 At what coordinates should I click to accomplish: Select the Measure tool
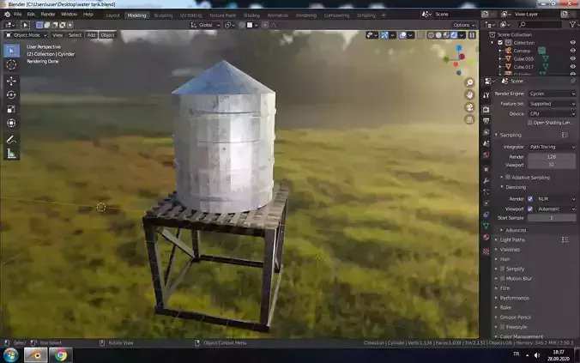[x=11, y=154]
